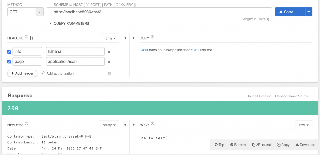This screenshot has width=320, height=155.
Task: Uncheck the gogo header checkbox
Action: [9, 62]
